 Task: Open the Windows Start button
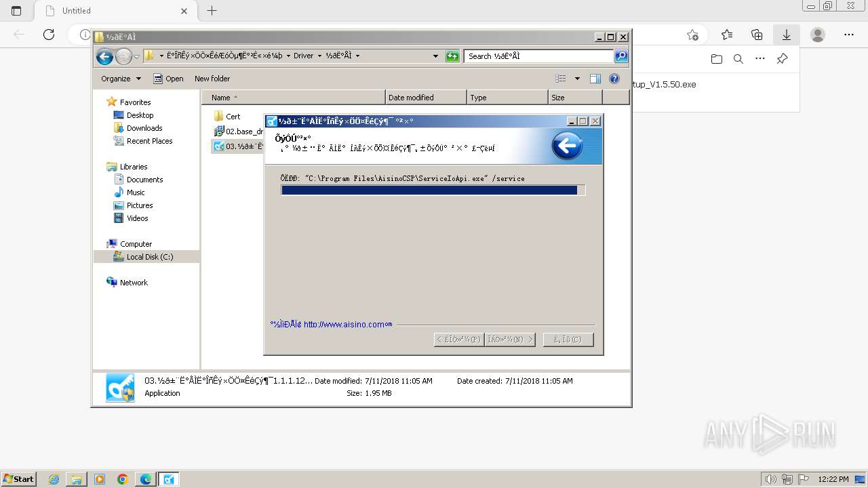[x=18, y=479]
